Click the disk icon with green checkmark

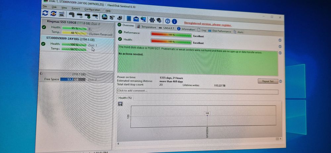pos(88,16)
